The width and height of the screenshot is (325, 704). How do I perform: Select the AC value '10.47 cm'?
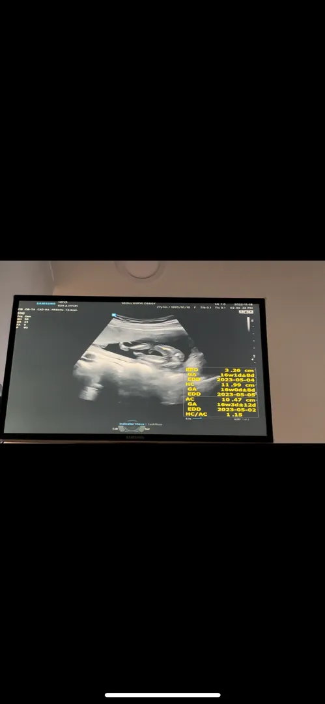(x=239, y=400)
